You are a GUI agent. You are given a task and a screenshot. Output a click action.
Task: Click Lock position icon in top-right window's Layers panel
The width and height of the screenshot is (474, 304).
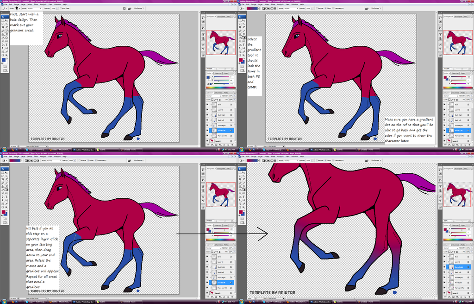(455, 100)
